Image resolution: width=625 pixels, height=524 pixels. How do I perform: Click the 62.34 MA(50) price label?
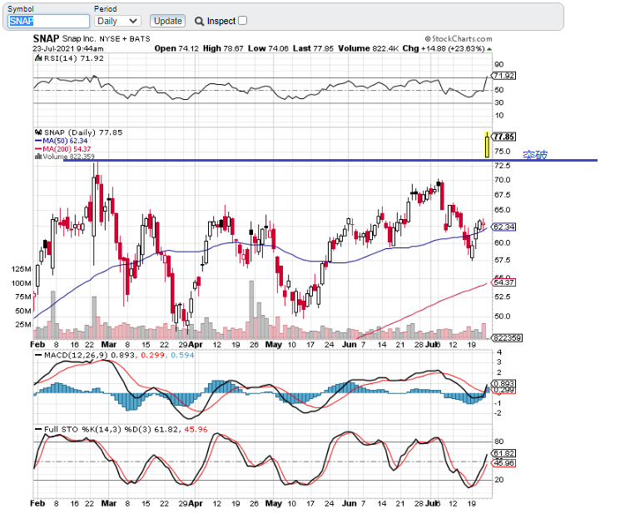click(504, 227)
